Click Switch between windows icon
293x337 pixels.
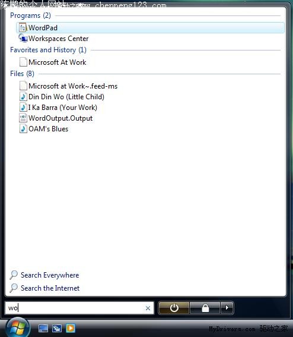coord(57,328)
